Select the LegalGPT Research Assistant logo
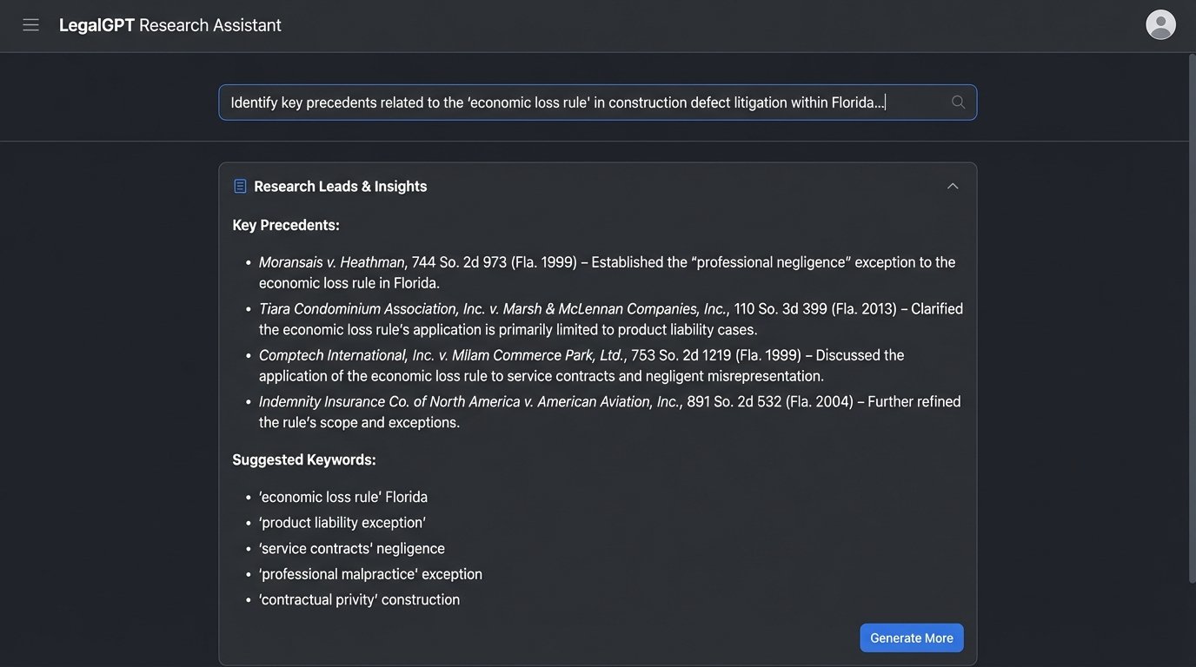 pos(169,23)
